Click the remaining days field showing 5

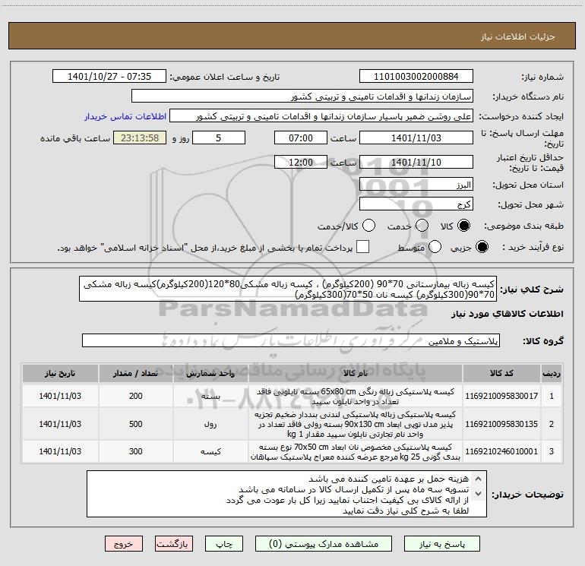(219, 138)
